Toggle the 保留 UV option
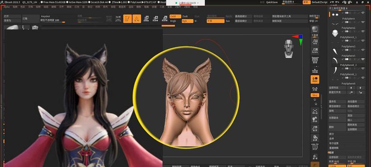 click(x=314, y=21)
